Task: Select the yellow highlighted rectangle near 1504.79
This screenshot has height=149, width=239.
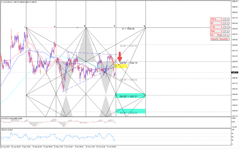Action: (121, 66)
